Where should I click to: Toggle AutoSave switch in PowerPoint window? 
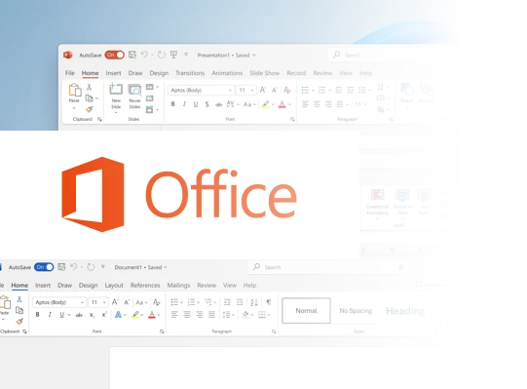[115, 55]
